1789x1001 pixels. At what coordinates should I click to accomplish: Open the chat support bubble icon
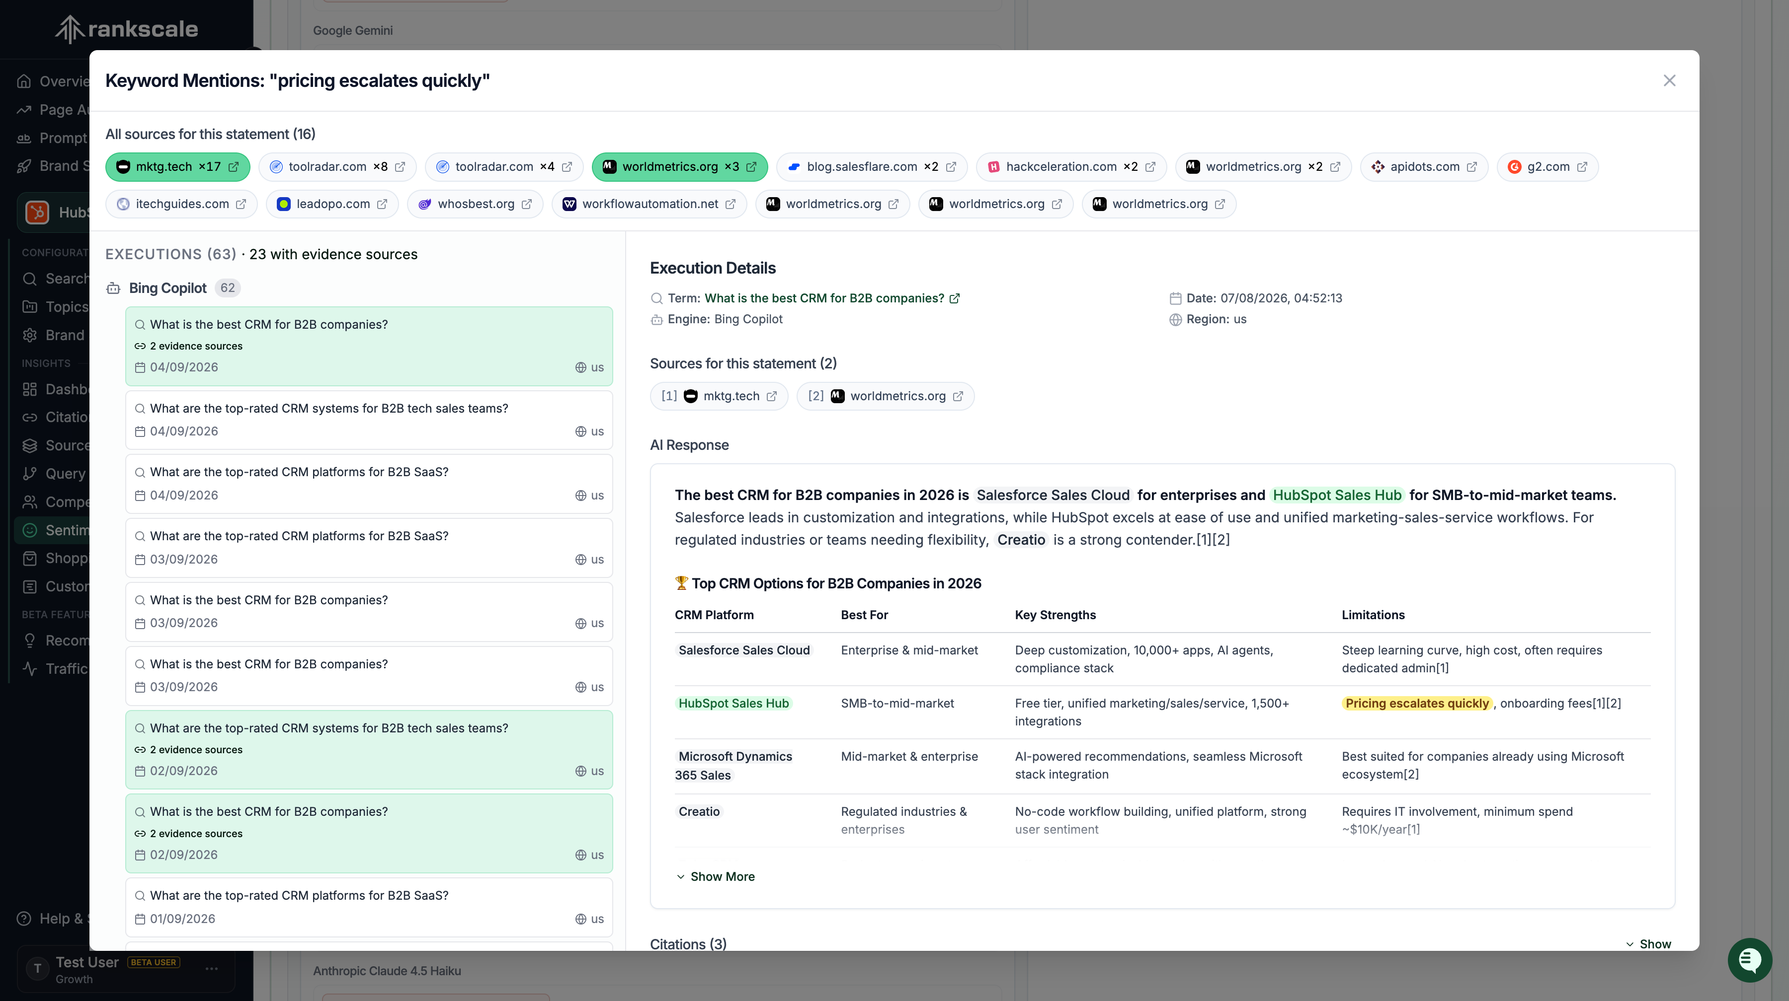tap(1749, 960)
